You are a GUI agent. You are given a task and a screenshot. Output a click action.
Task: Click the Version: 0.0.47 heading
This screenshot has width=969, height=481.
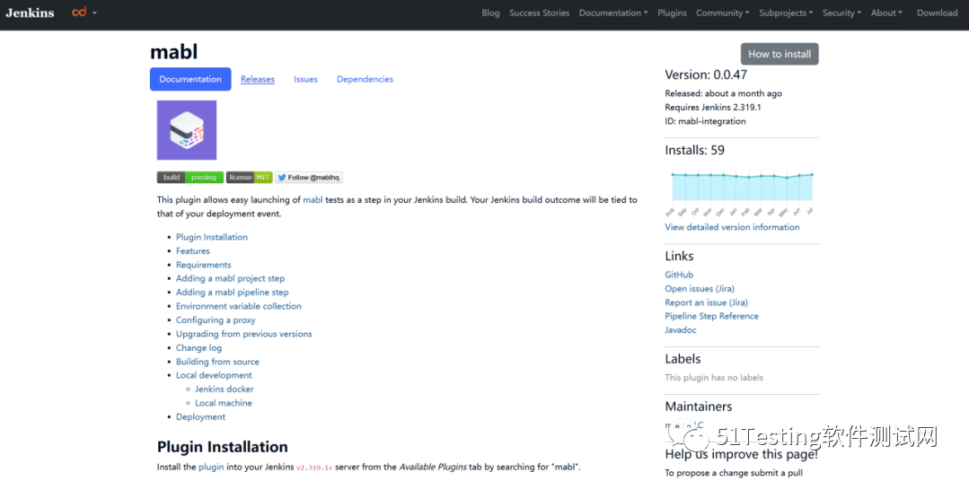(706, 75)
